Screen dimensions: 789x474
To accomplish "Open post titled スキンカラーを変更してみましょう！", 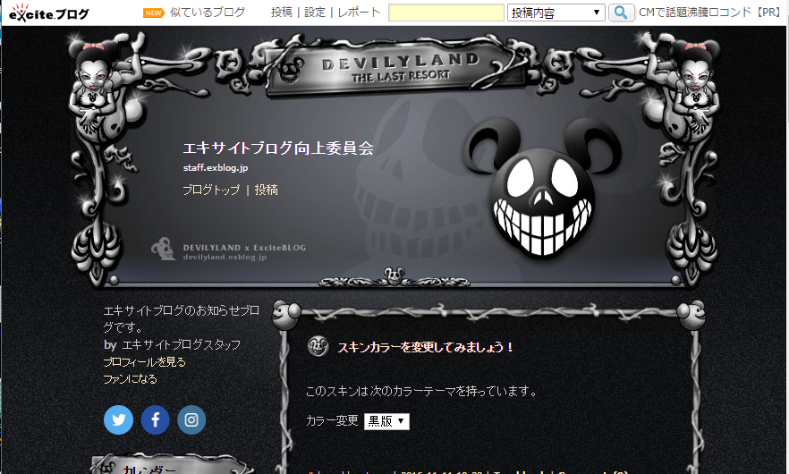I will tap(426, 347).
